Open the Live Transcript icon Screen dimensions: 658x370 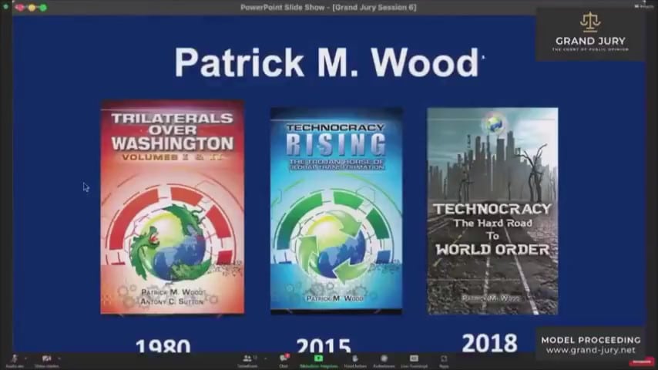tap(414, 359)
